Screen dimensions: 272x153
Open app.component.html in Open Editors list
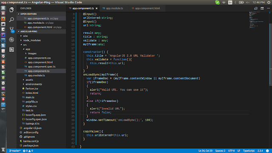(x=41, y=27)
